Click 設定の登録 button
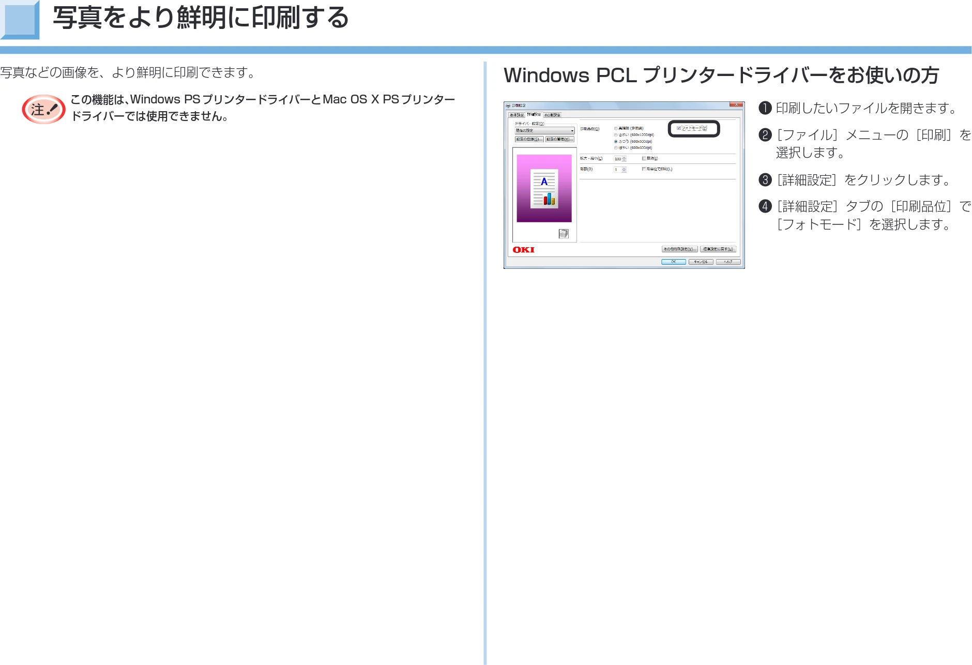 point(529,139)
